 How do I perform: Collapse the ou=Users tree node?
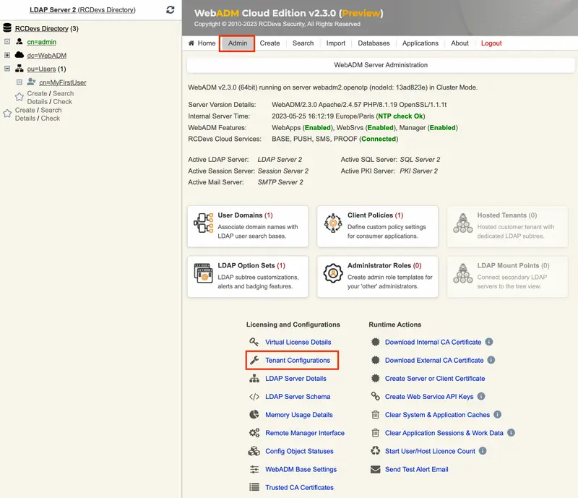point(7,69)
